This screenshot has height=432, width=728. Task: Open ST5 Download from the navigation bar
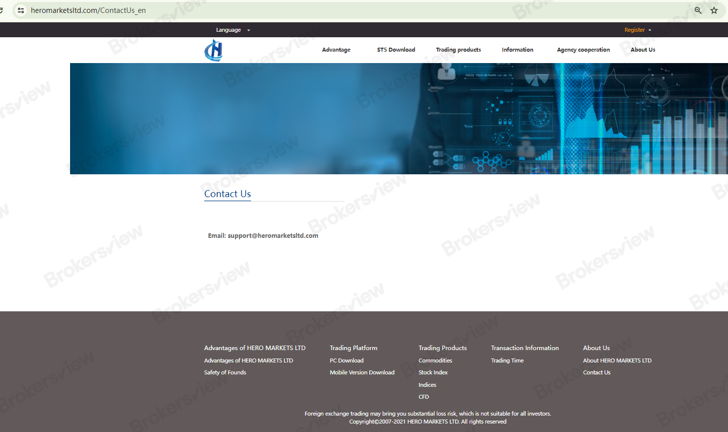pos(396,50)
